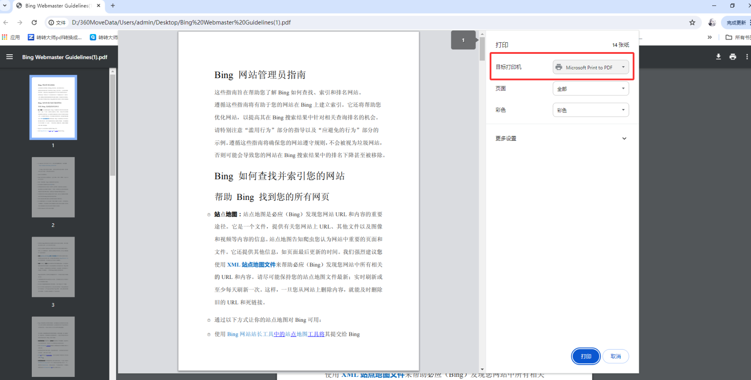Click the XML 站点地图文件 link in preview
Viewport: 751px width, 380px height.
click(x=251, y=265)
